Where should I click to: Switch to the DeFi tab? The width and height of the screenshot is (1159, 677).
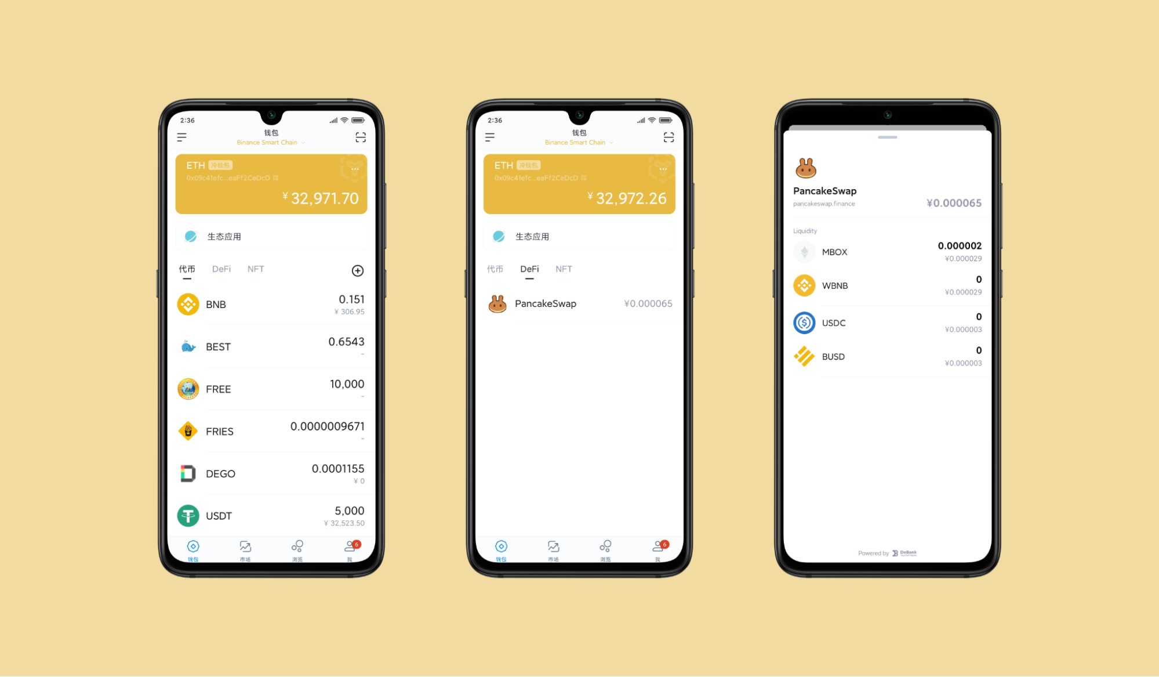223,269
